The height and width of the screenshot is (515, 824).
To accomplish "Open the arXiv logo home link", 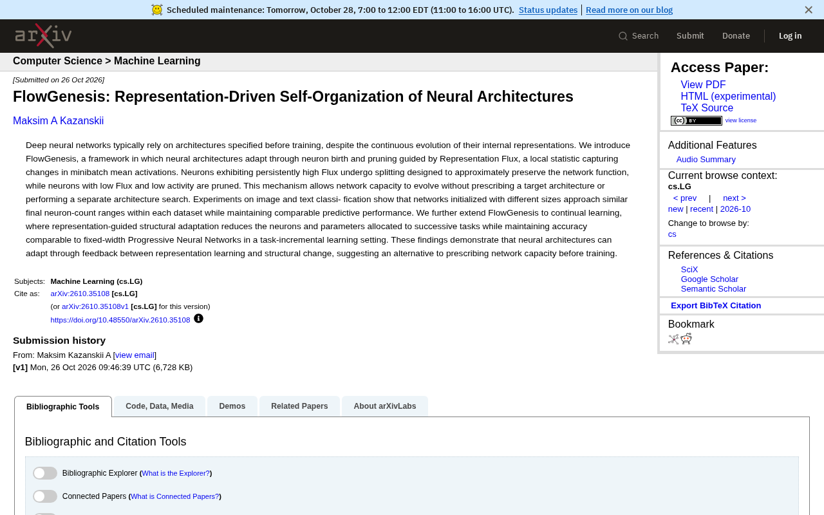I will tap(43, 35).
